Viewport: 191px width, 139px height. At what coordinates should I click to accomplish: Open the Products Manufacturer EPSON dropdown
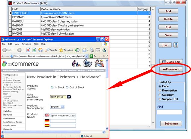click(x=62, y=107)
